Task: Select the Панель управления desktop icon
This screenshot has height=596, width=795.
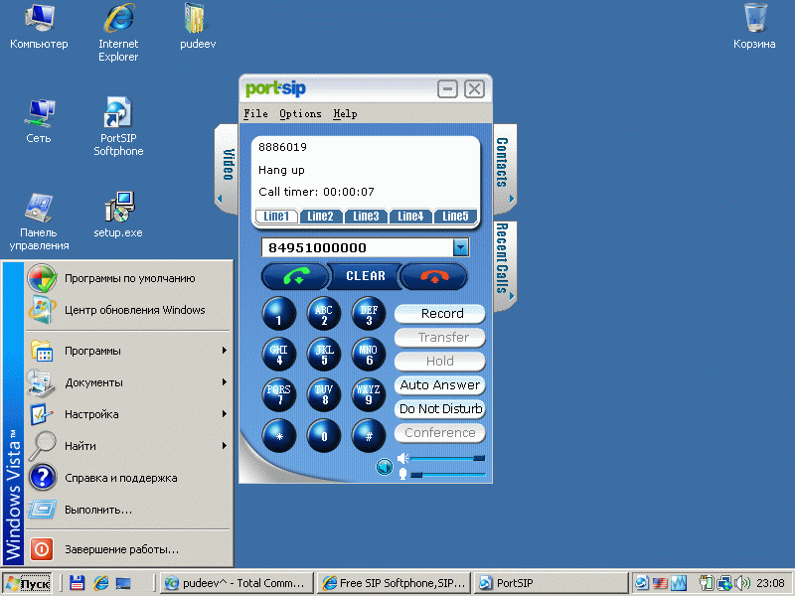Action: [x=39, y=222]
